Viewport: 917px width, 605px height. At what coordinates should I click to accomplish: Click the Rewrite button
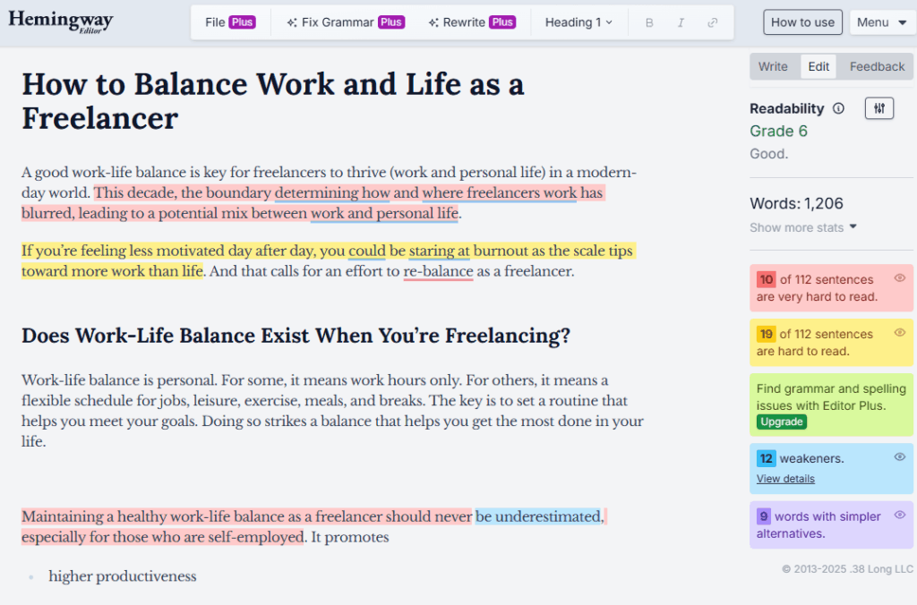click(x=471, y=22)
